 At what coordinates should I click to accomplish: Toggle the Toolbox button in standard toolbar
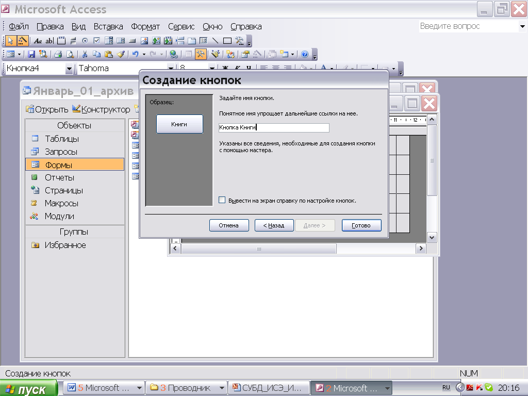click(201, 54)
